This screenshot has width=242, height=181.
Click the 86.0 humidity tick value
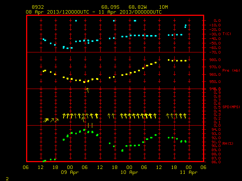coord(216,162)
